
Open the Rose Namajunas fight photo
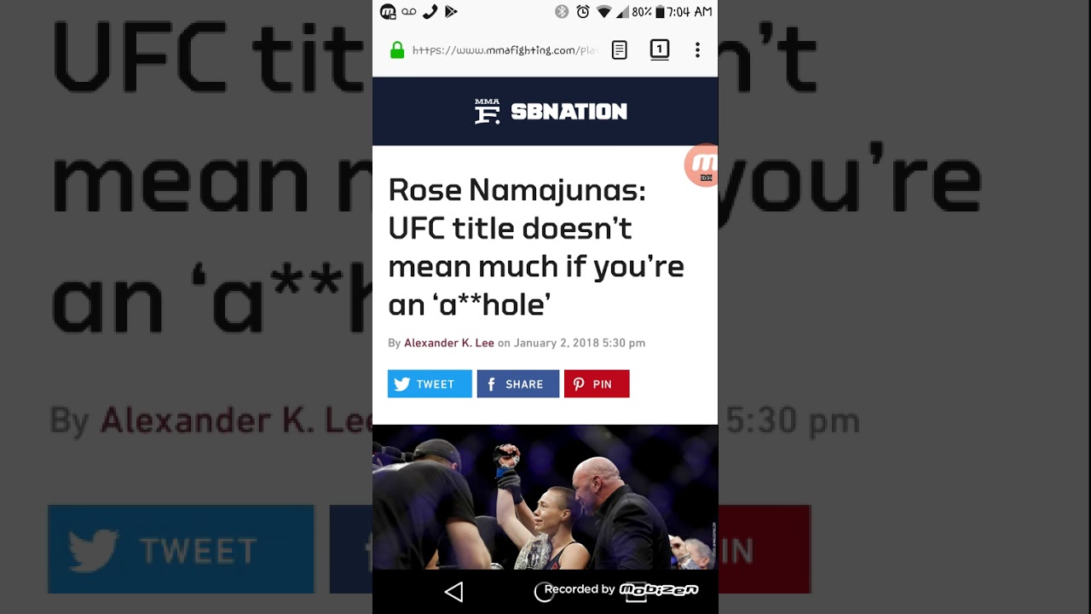point(545,497)
